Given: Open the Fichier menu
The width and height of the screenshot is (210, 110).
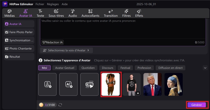Looking at the screenshot, I should [40, 4].
